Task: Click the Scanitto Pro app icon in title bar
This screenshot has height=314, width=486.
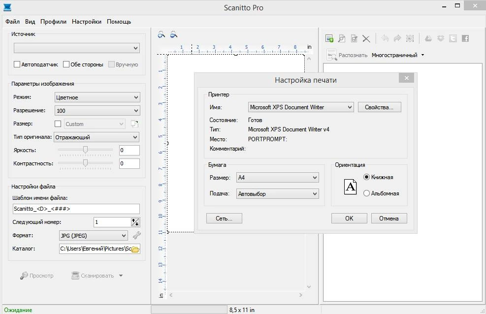Action: point(7,7)
